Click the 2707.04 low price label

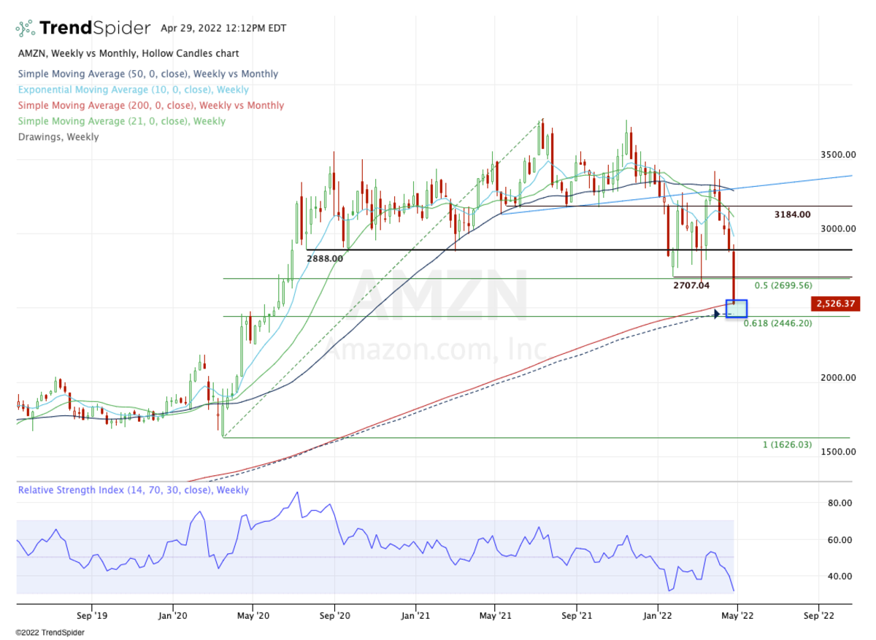pos(691,285)
